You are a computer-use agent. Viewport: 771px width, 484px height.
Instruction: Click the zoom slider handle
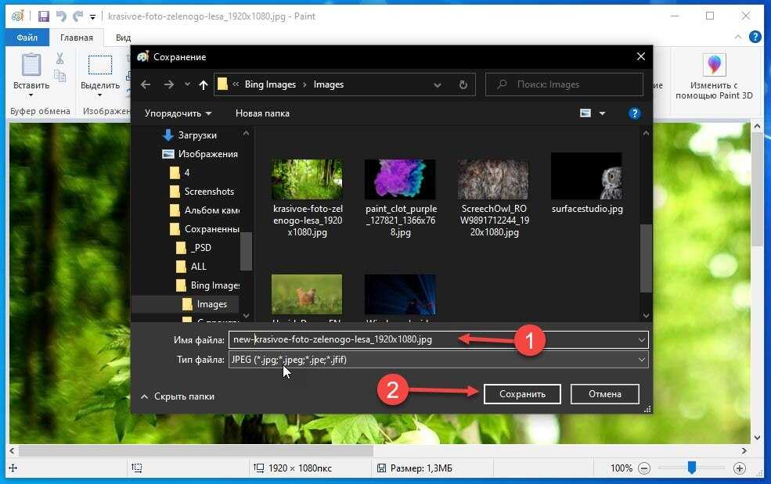click(x=692, y=468)
